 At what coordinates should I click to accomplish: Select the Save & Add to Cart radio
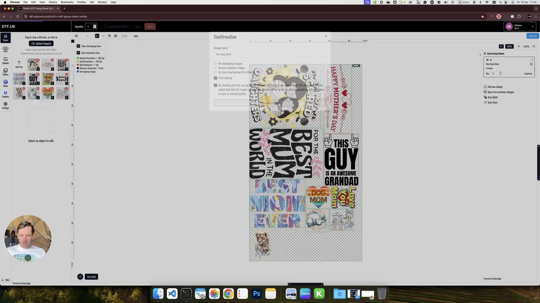pyautogui.click(x=106, y=27)
